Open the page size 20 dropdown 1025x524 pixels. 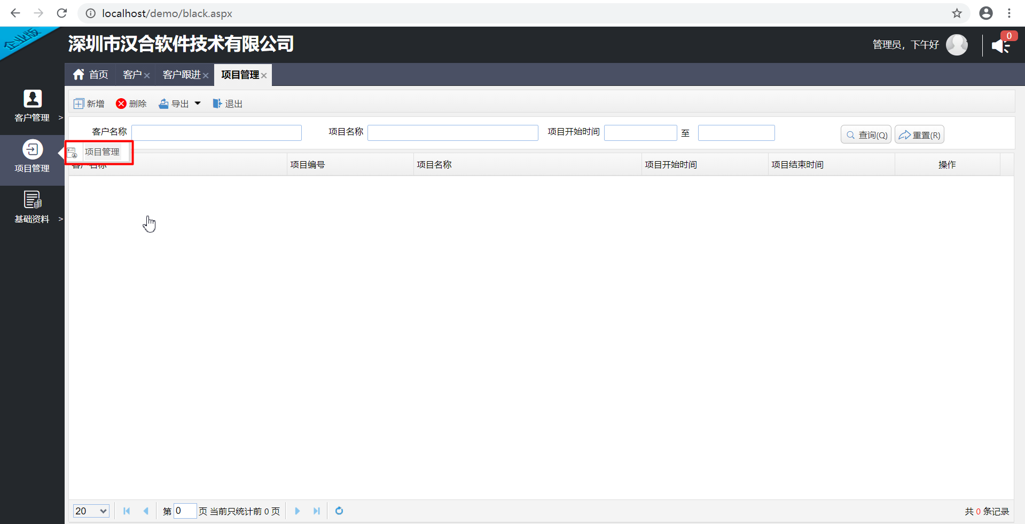(x=91, y=511)
